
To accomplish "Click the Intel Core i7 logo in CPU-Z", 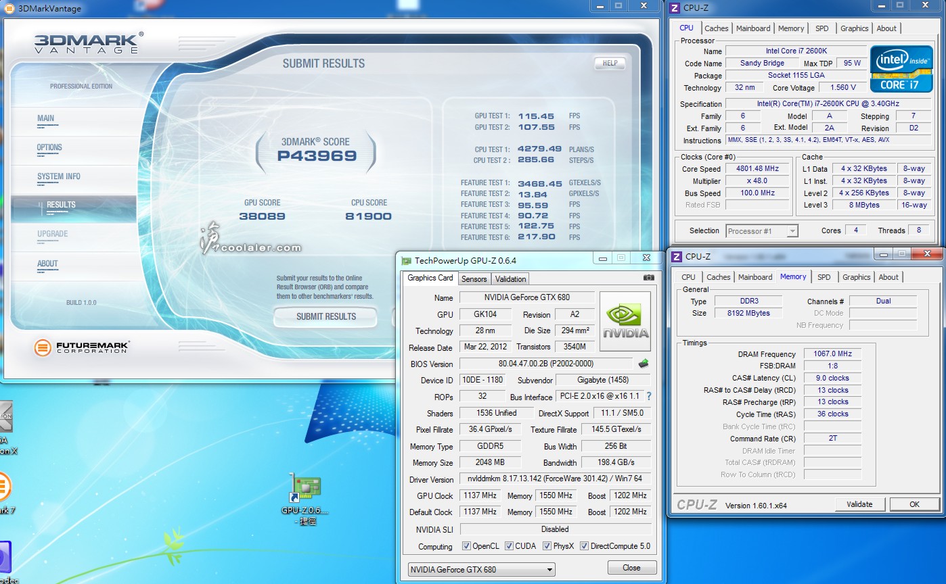I will 901,69.
